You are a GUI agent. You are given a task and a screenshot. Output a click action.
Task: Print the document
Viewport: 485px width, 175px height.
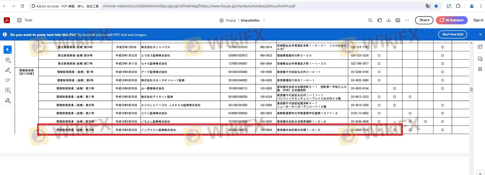coord(398,20)
